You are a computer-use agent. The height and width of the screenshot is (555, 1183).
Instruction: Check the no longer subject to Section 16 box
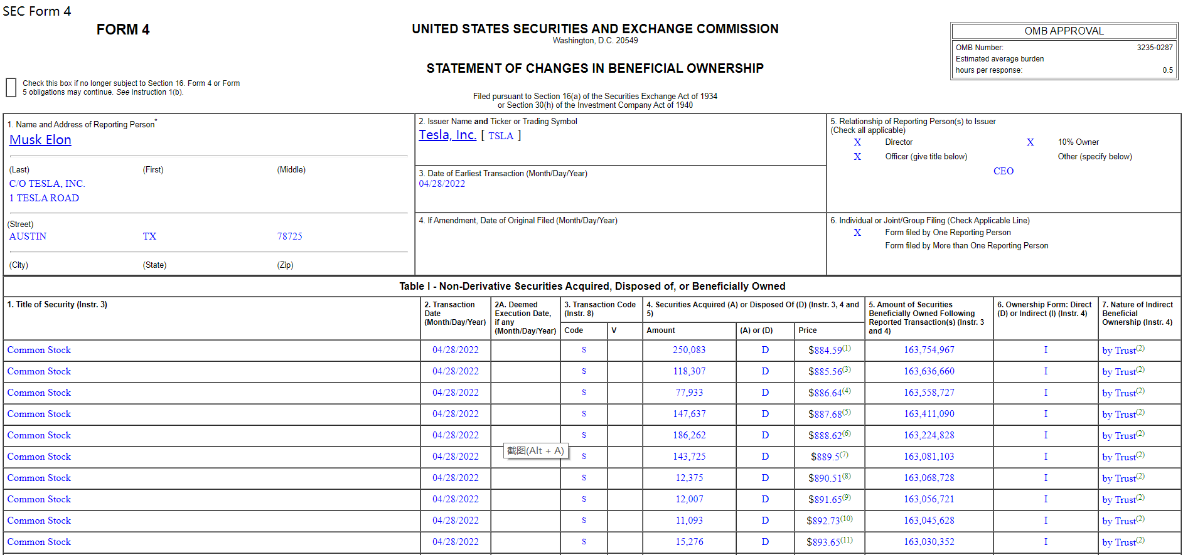pos(11,88)
